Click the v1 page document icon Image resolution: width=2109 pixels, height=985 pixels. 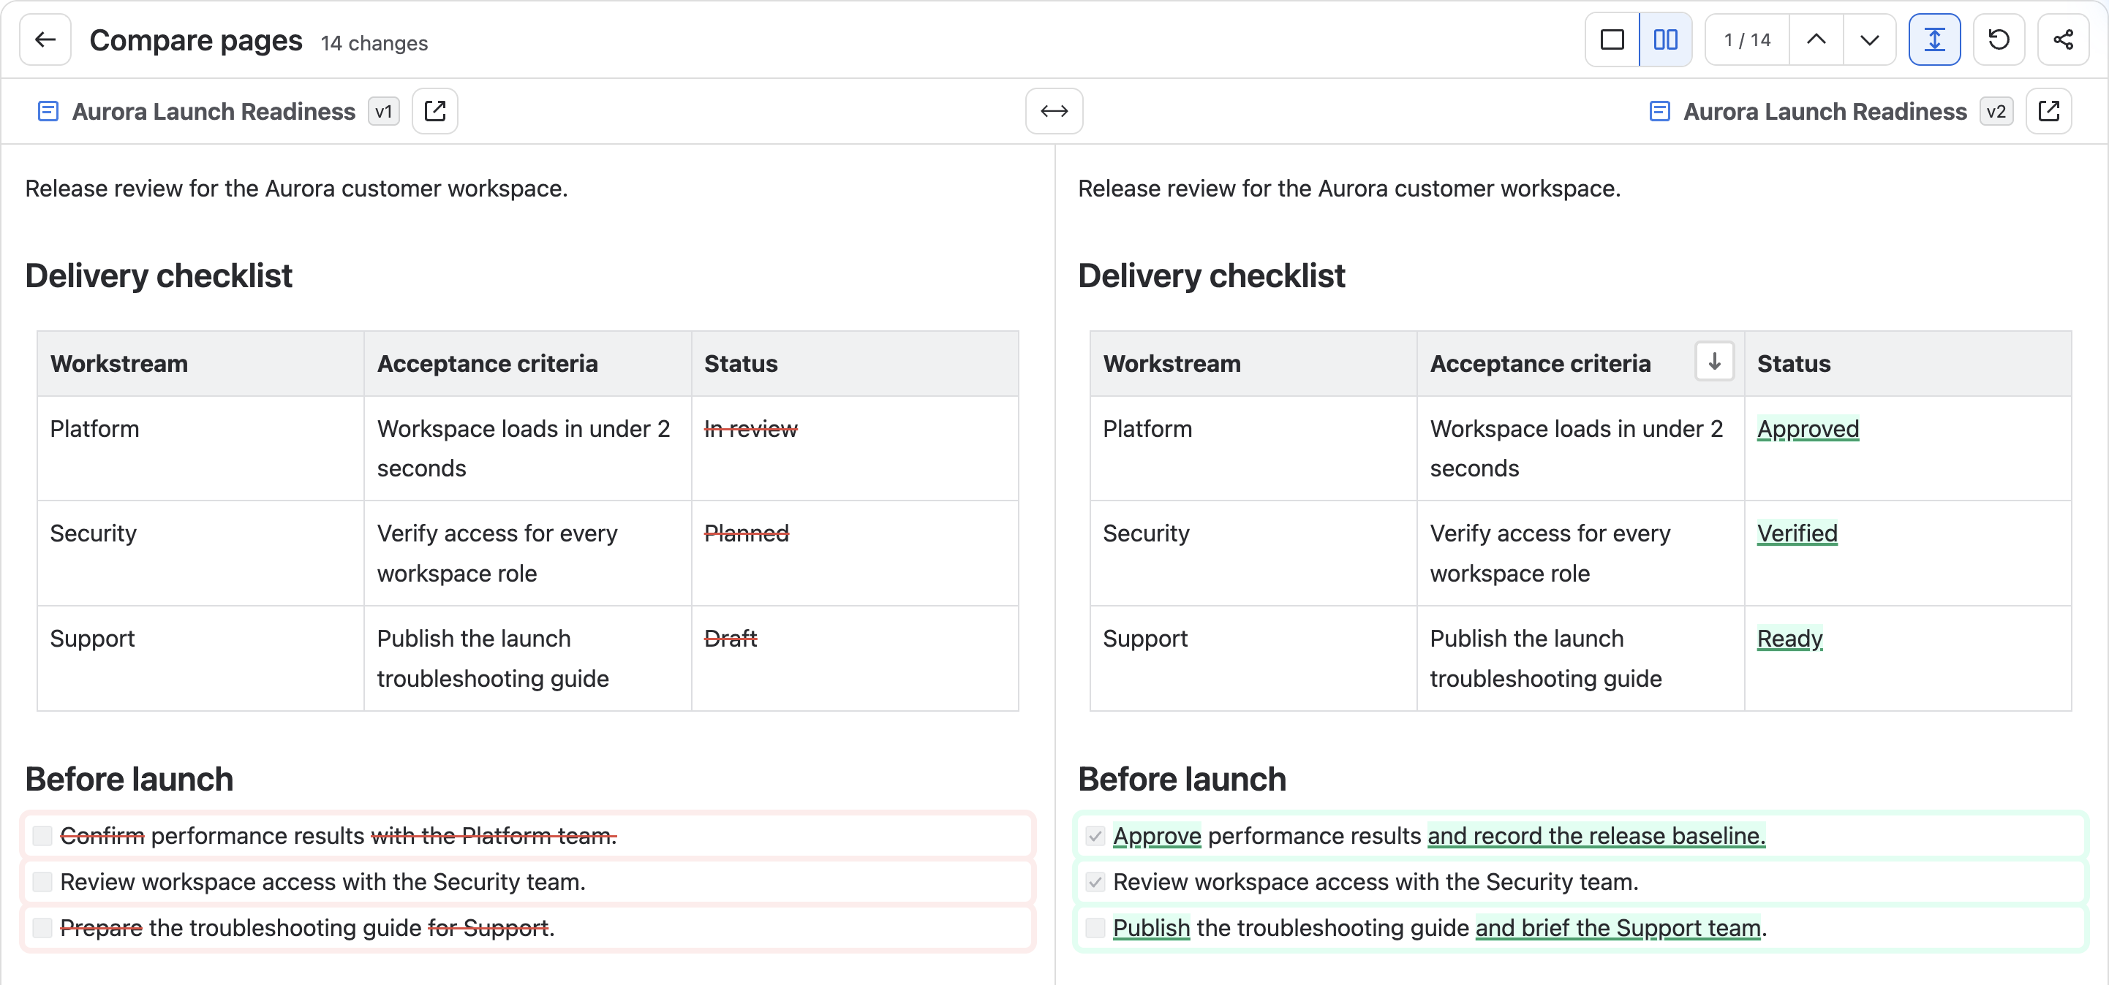[48, 111]
